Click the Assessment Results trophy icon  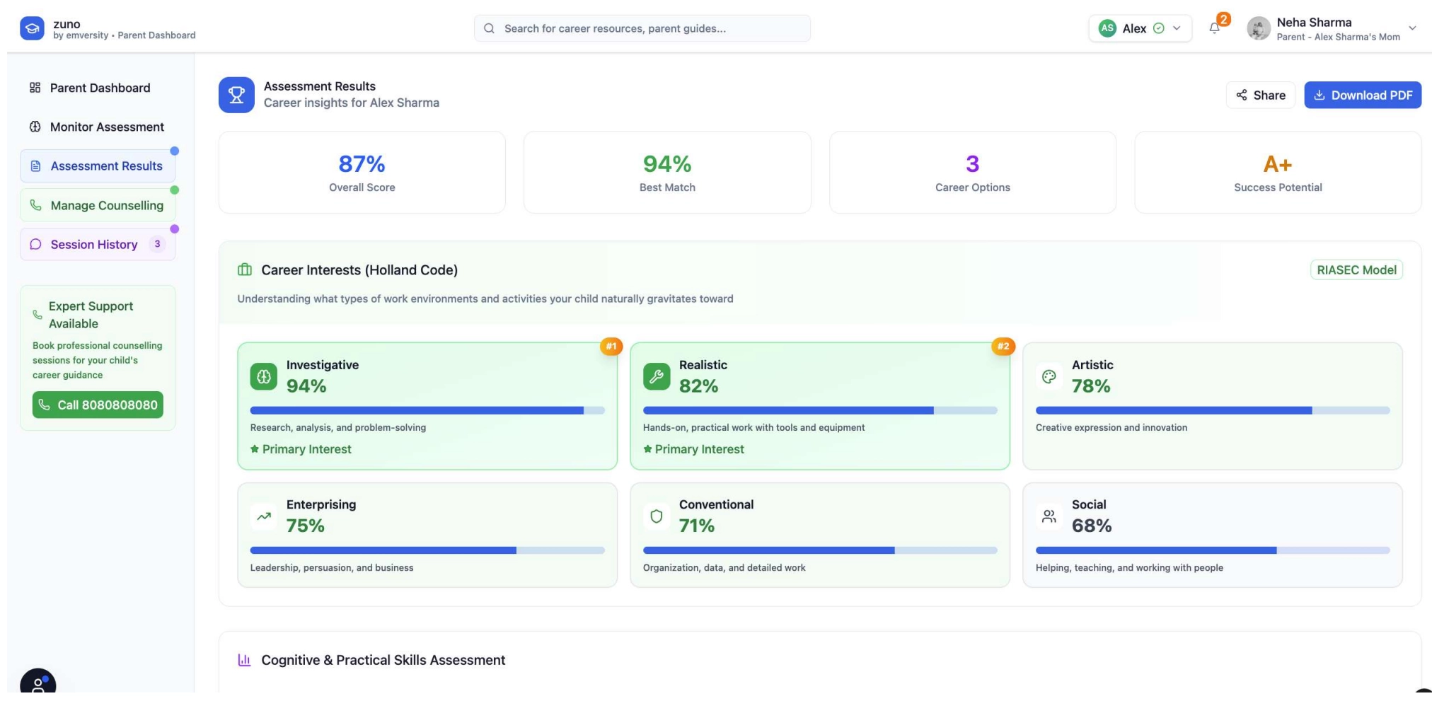coord(236,95)
